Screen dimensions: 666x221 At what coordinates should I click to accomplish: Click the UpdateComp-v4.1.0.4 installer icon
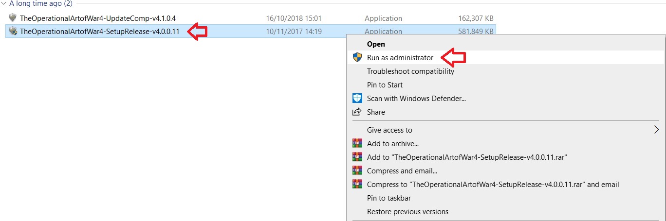13,18
